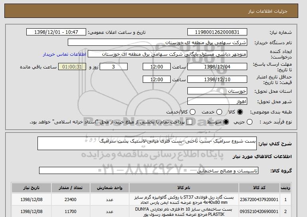
Task: Choose the کالا/خدمت radio option
Action: coord(192,112)
